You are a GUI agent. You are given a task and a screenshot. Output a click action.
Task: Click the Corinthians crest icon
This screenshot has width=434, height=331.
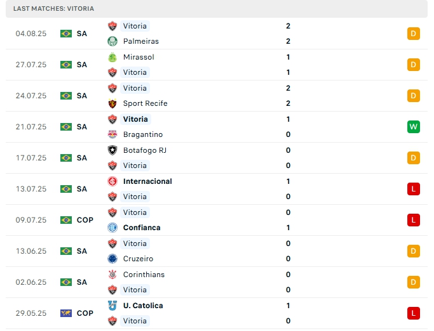click(112, 275)
